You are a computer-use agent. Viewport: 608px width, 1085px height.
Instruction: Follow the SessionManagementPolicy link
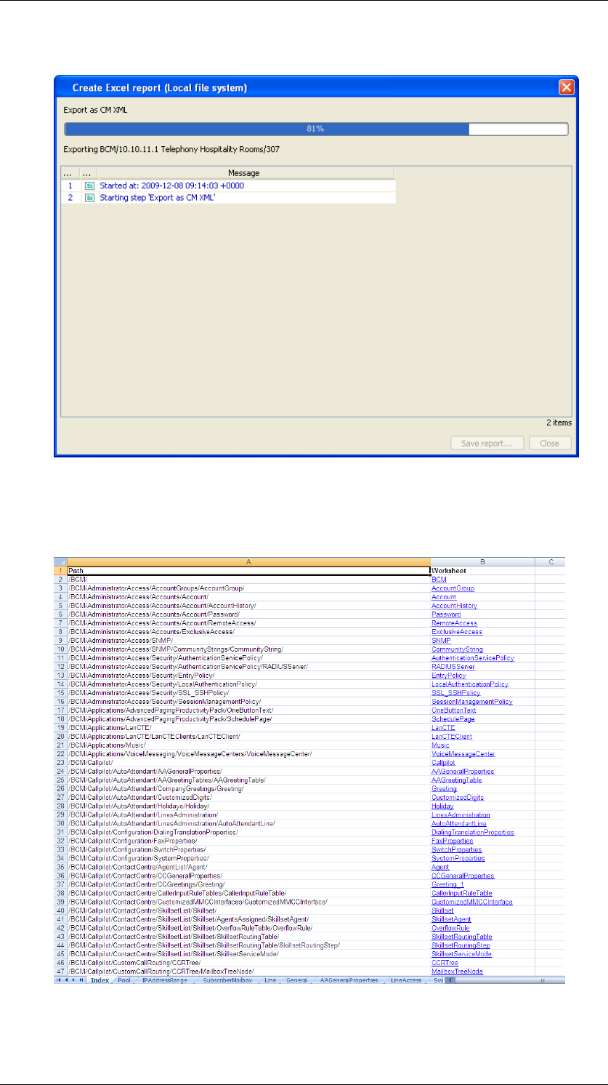(472, 701)
